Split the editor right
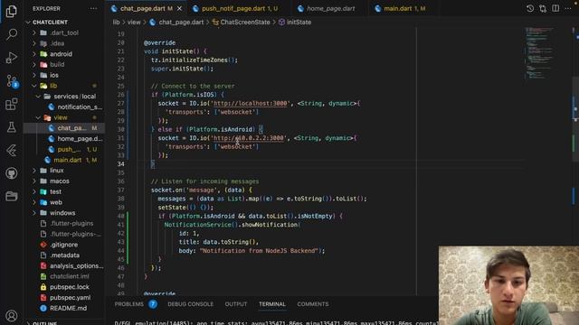This screenshot has width=579, height=325. click(555, 8)
